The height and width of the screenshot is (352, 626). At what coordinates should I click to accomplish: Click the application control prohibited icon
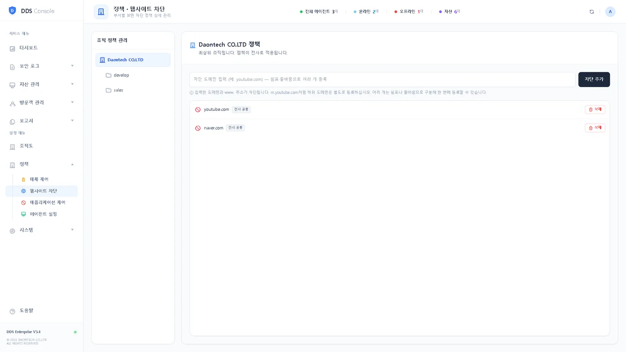[x=24, y=203]
